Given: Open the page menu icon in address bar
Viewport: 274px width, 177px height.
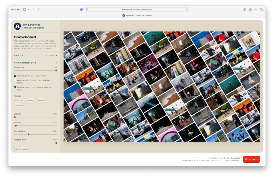Looking at the screenshot, I should click(87, 10).
